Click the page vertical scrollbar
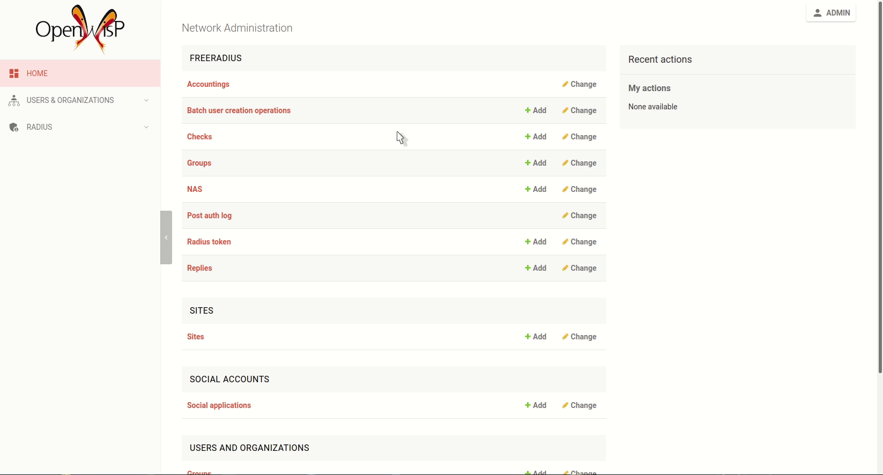The height and width of the screenshot is (475, 883). click(880, 187)
